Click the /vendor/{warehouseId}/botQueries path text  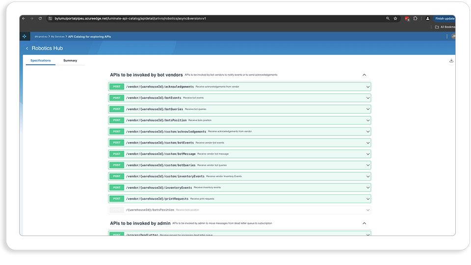(x=155, y=109)
